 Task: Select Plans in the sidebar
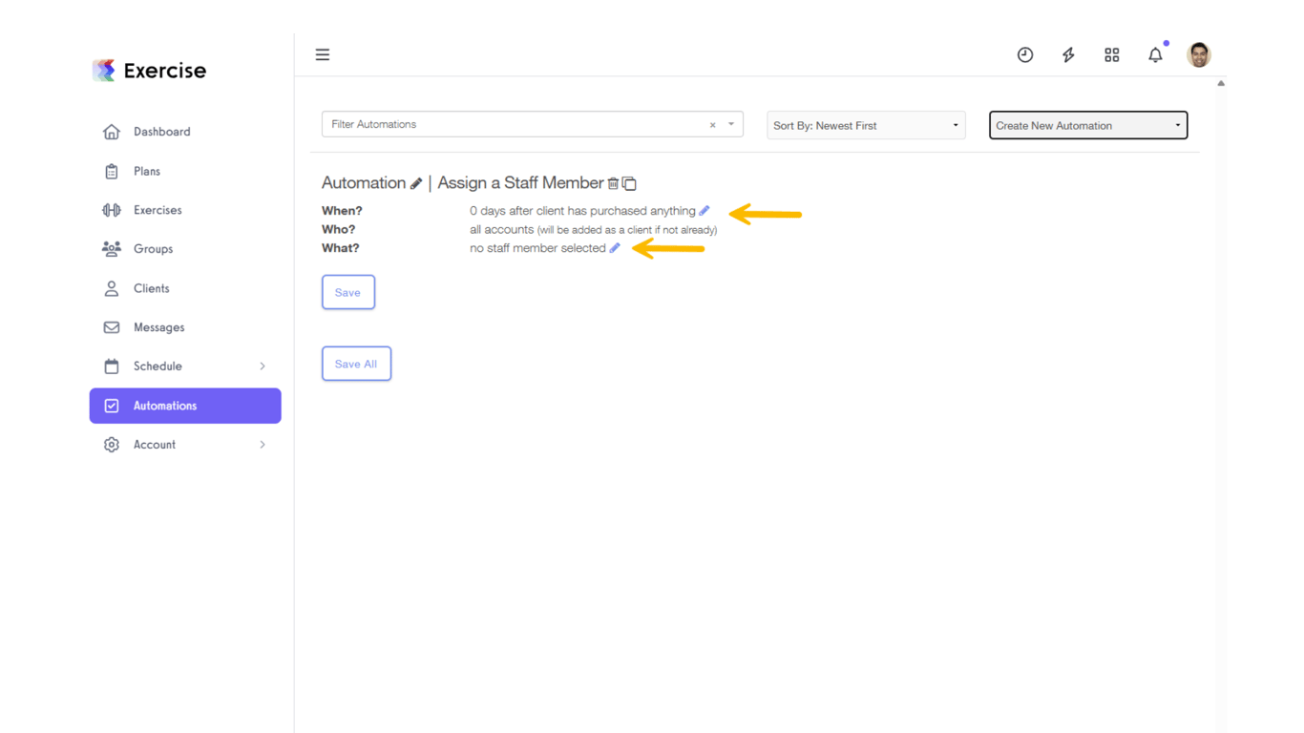147,171
